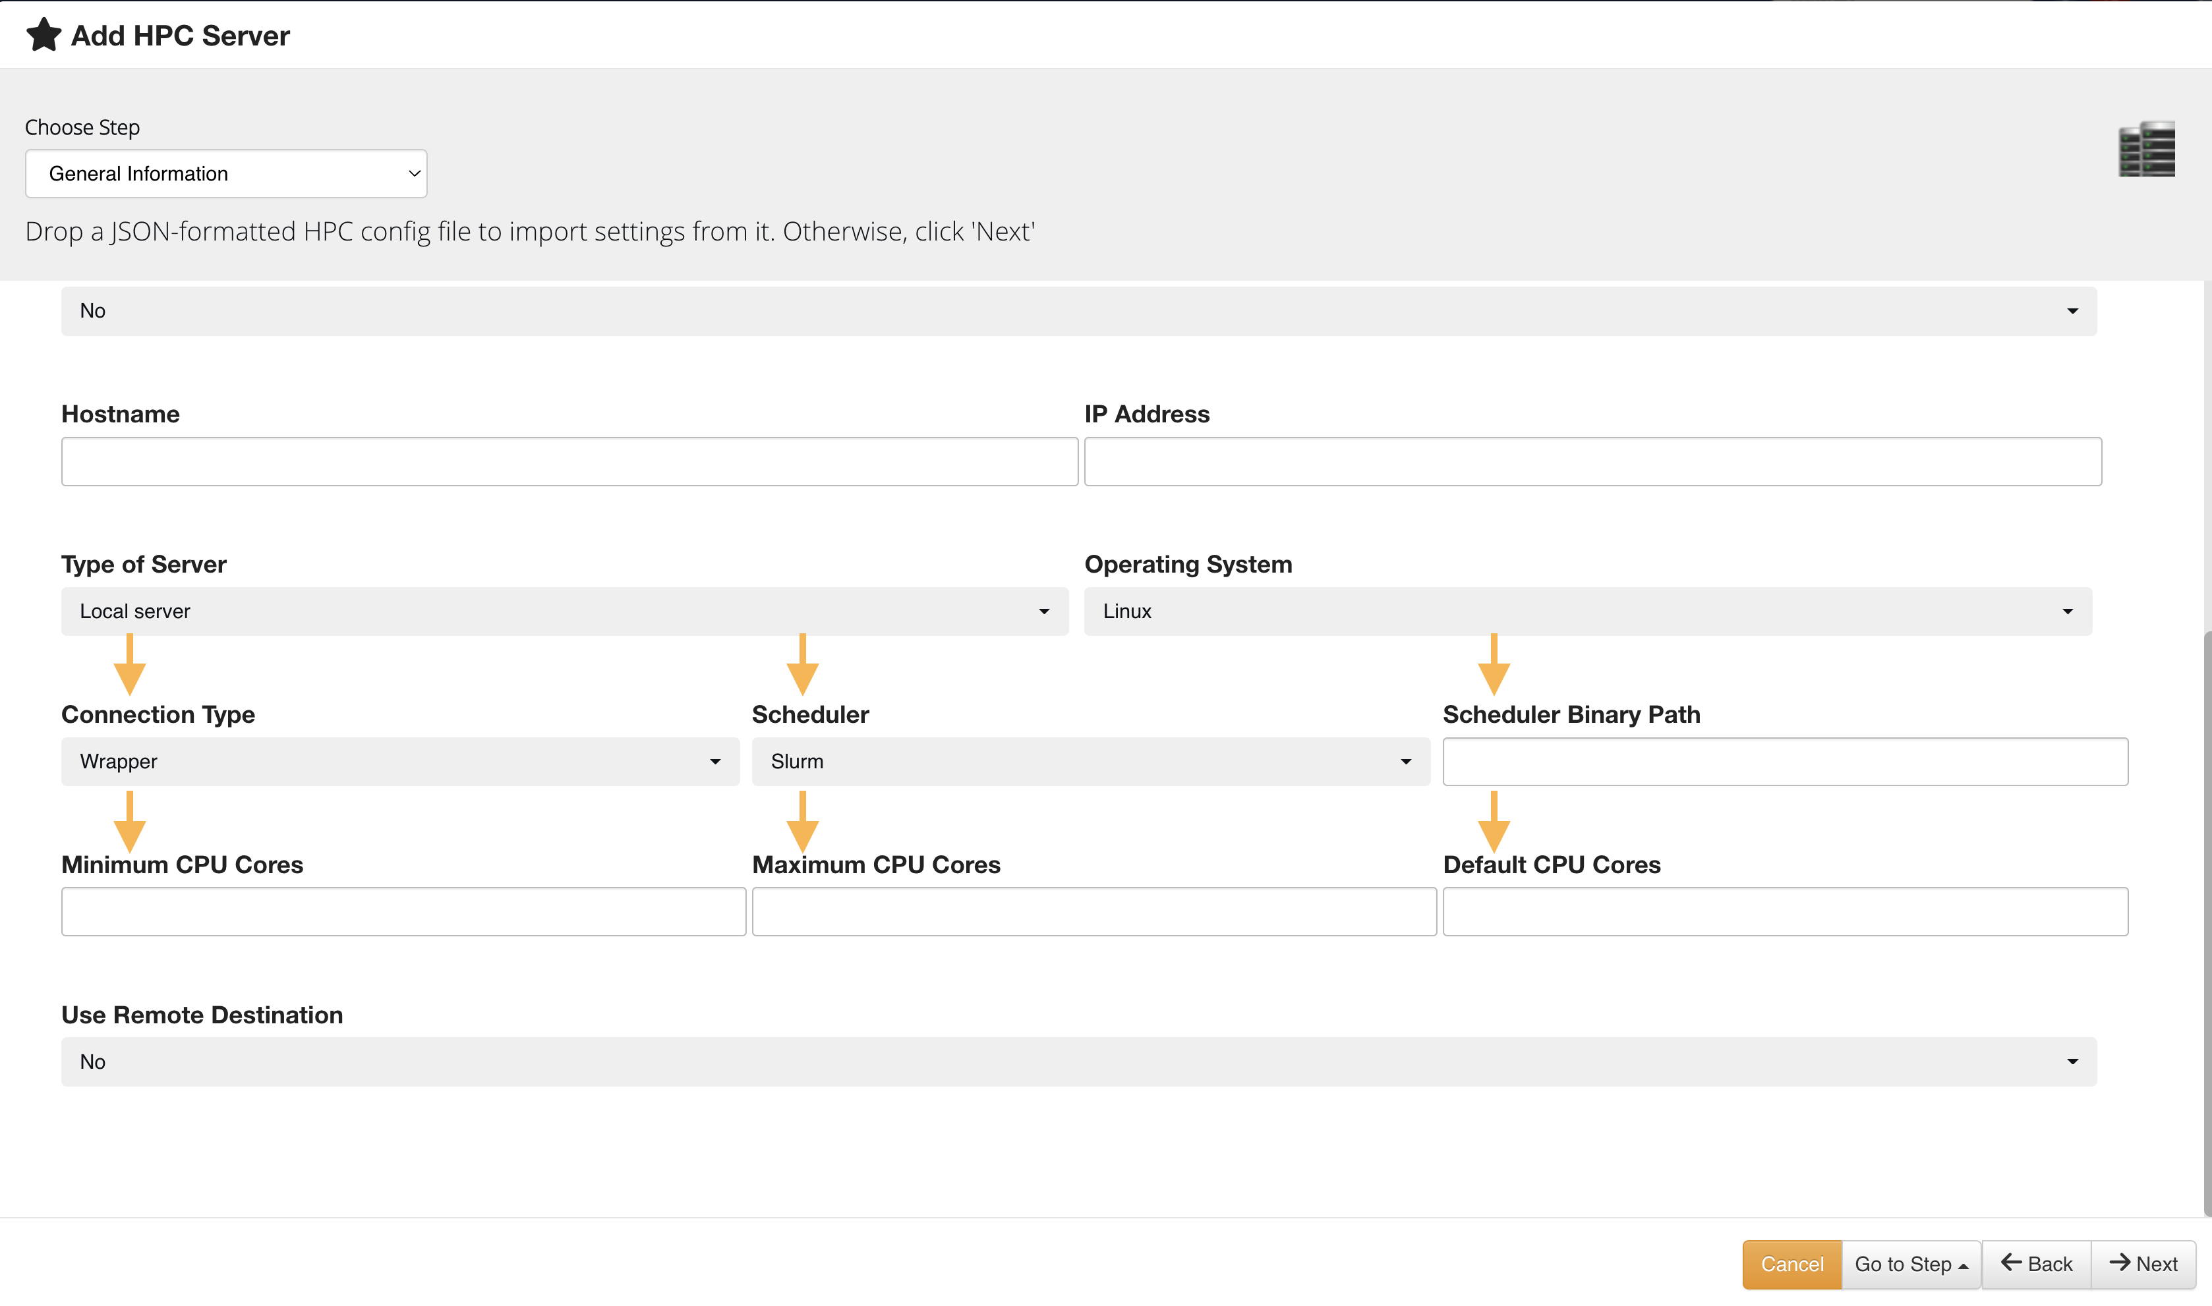Click orange arrow above Minimum CPU Cores
2212x1306 pixels.
tap(129, 824)
